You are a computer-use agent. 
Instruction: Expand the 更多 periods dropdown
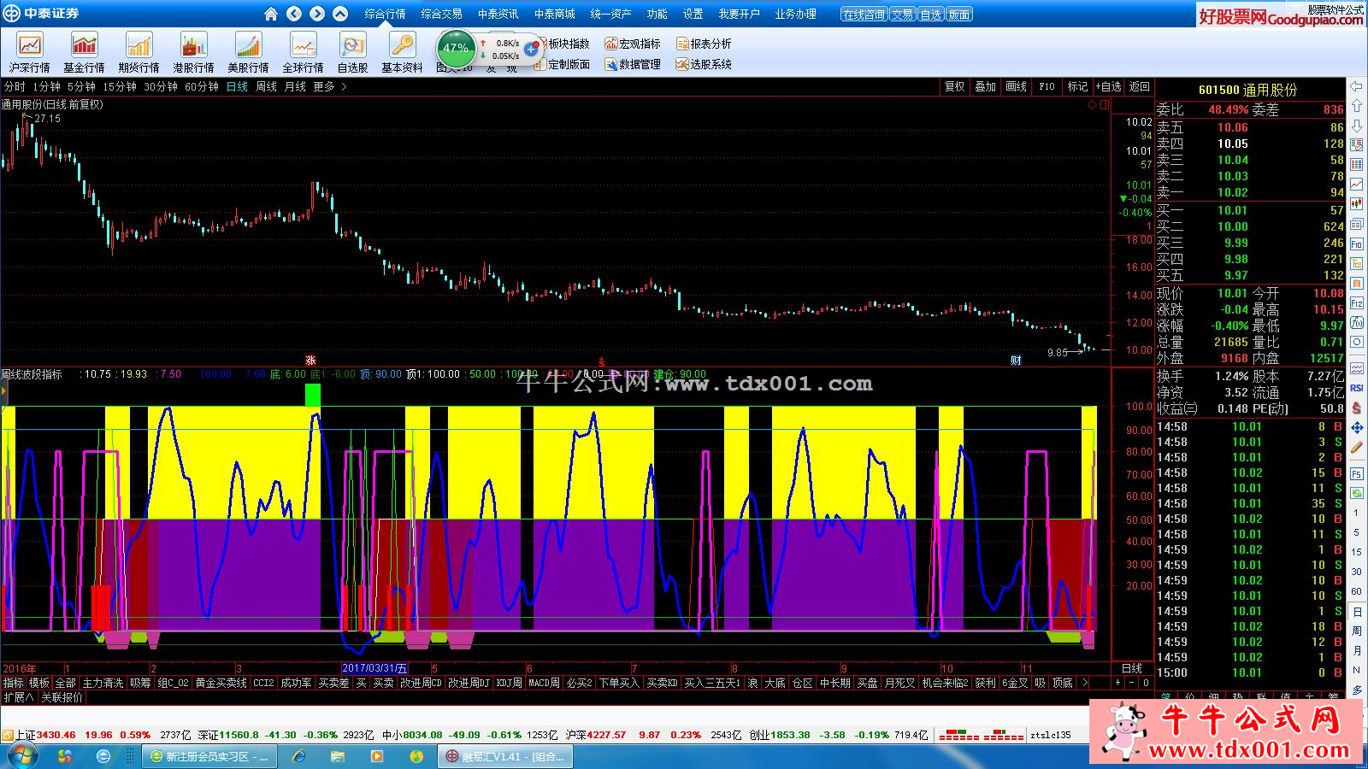pos(330,87)
